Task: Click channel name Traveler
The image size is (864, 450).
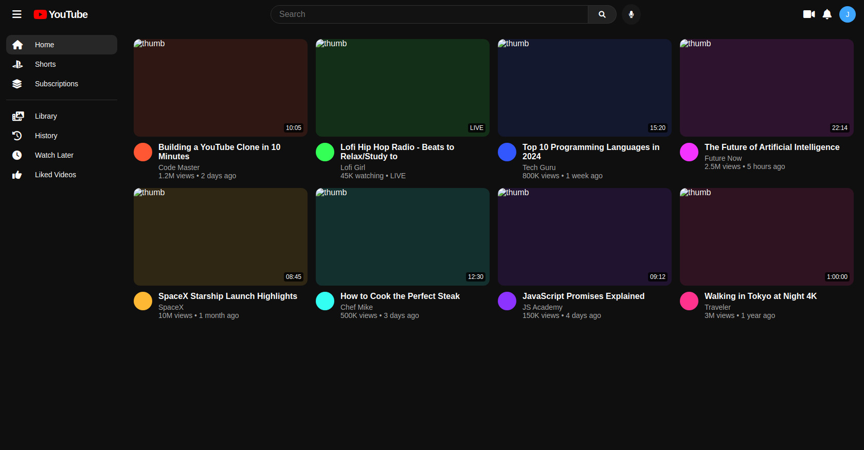Action: [717, 307]
